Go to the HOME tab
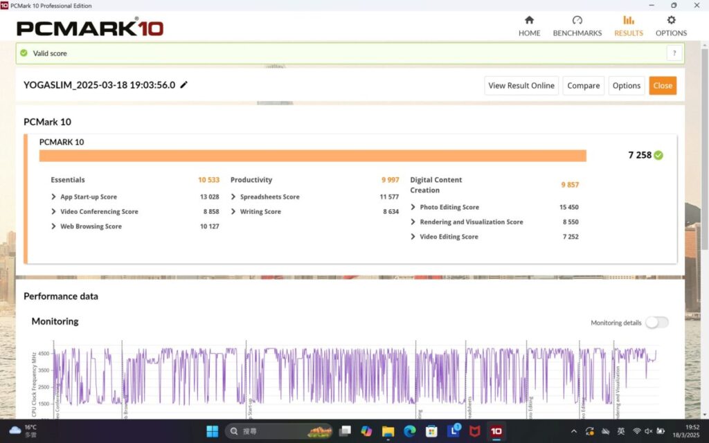The width and height of the screenshot is (709, 443). pos(529,26)
